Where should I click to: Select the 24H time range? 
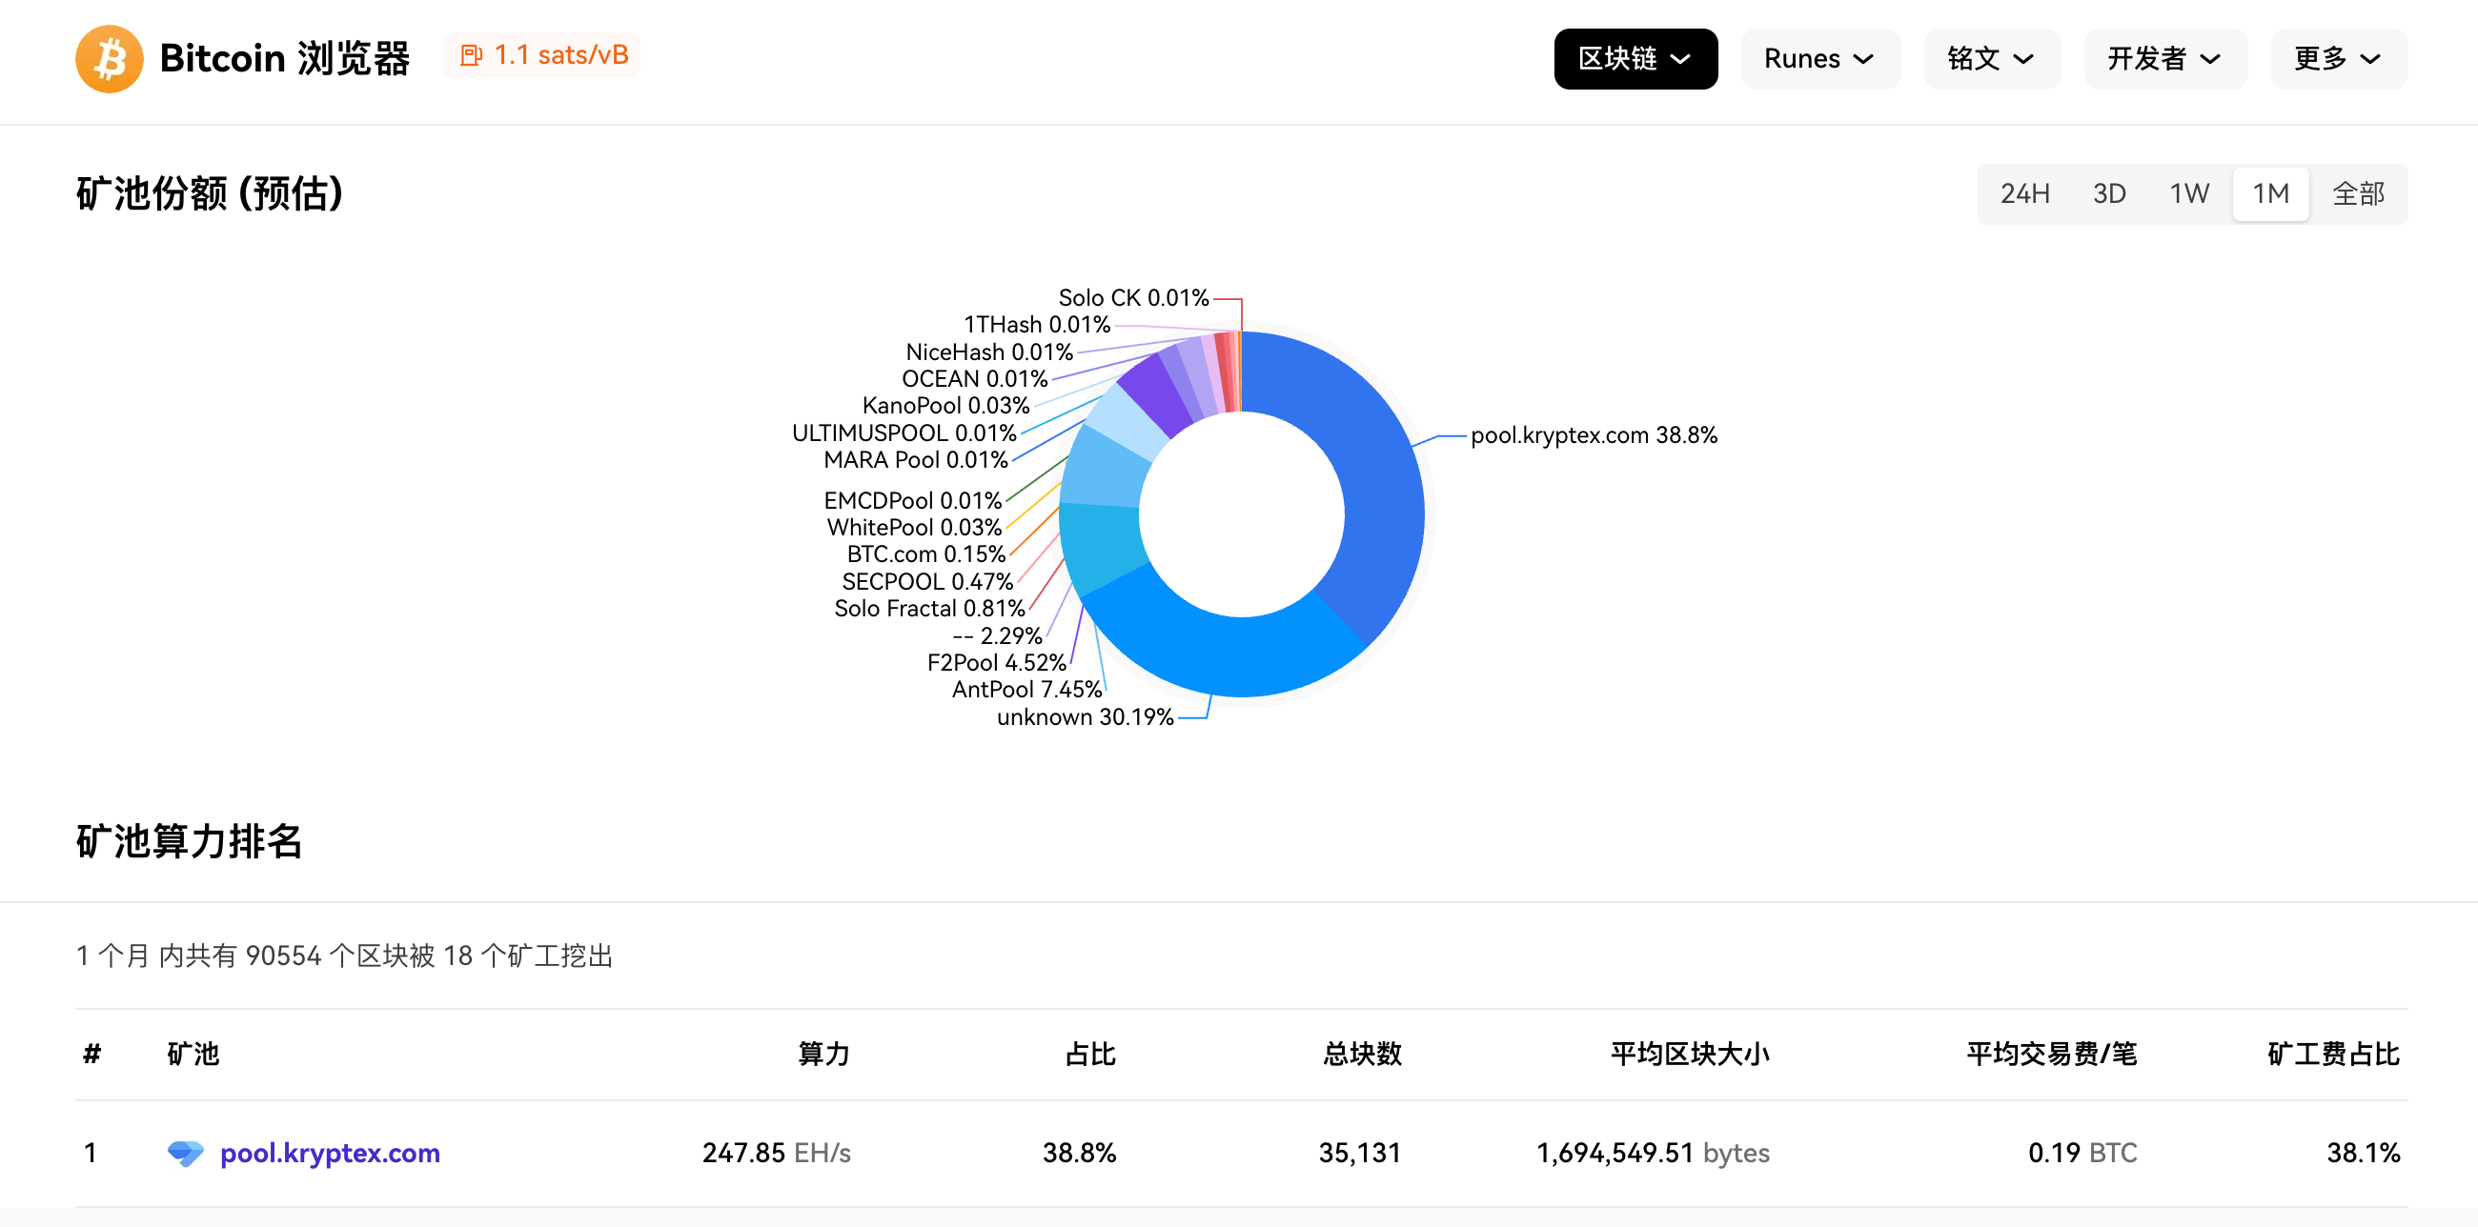pyautogui.click(x=2024, y=193)
